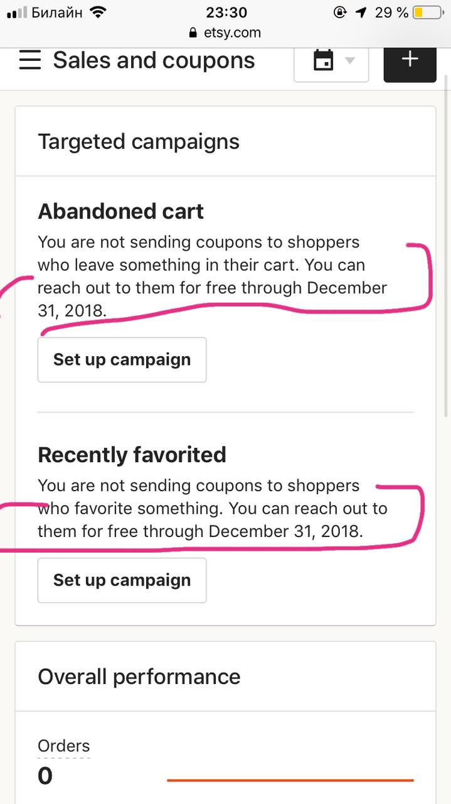This screenshot has width=451, height=804.
Task: Tap the orientation lock status icon
Action: [x=340, y=12]
